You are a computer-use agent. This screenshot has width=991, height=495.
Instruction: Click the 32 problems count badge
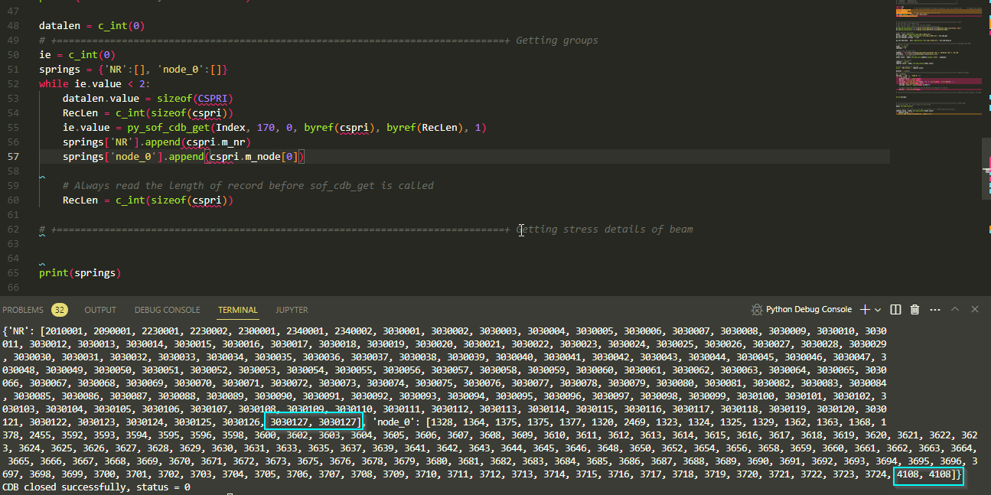(59, 310)
